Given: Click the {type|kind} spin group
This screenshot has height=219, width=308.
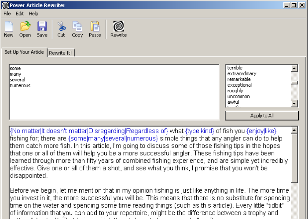Looking at the screenshot, I should coord(200,131).
